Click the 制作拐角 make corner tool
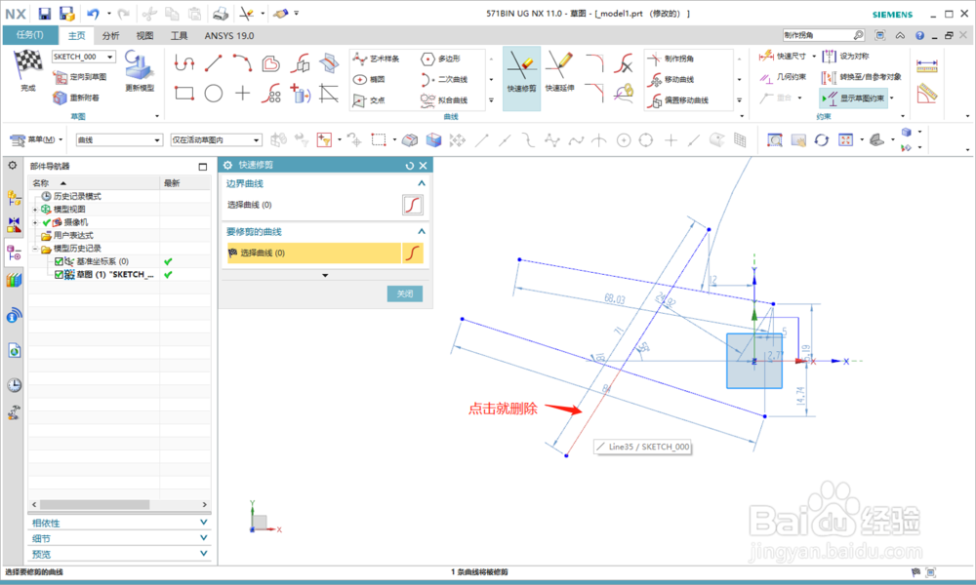Viewport: 976px width, 585px height. coord(671,58)
